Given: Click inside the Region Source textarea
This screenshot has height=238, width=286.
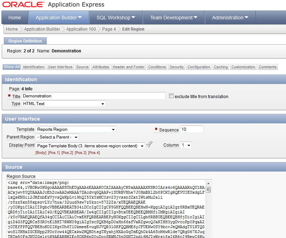Looking at the screenshot, I should tap(106, 209).
